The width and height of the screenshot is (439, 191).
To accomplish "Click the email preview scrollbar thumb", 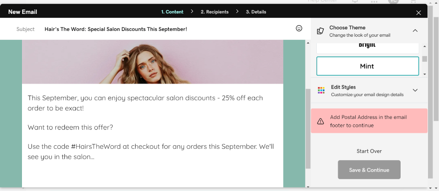I will click(308, 129).
